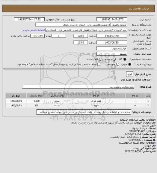Image resolution: width=157 pixels, height=173 pixels.
Task: Click the creator family name رودی
Action: 136,148
